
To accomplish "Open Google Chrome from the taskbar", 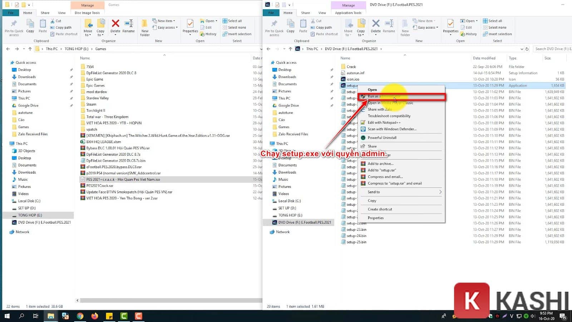I will pos(80,316).
